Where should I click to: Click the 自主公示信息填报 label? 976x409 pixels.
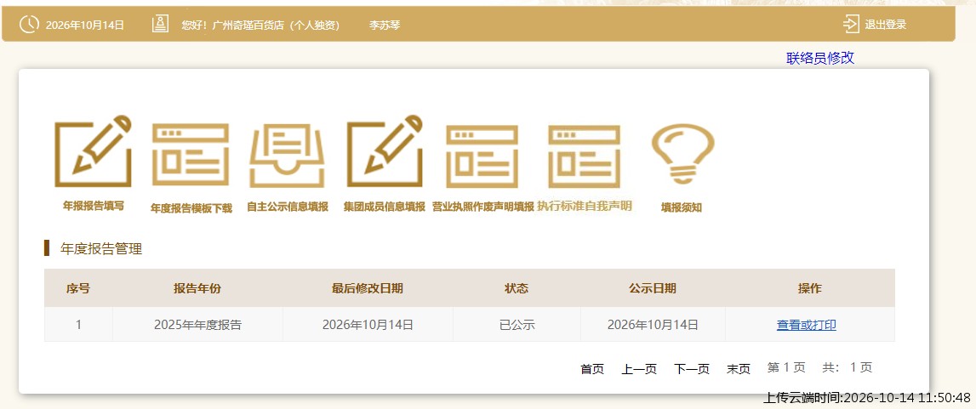click(x=288, y=207)
